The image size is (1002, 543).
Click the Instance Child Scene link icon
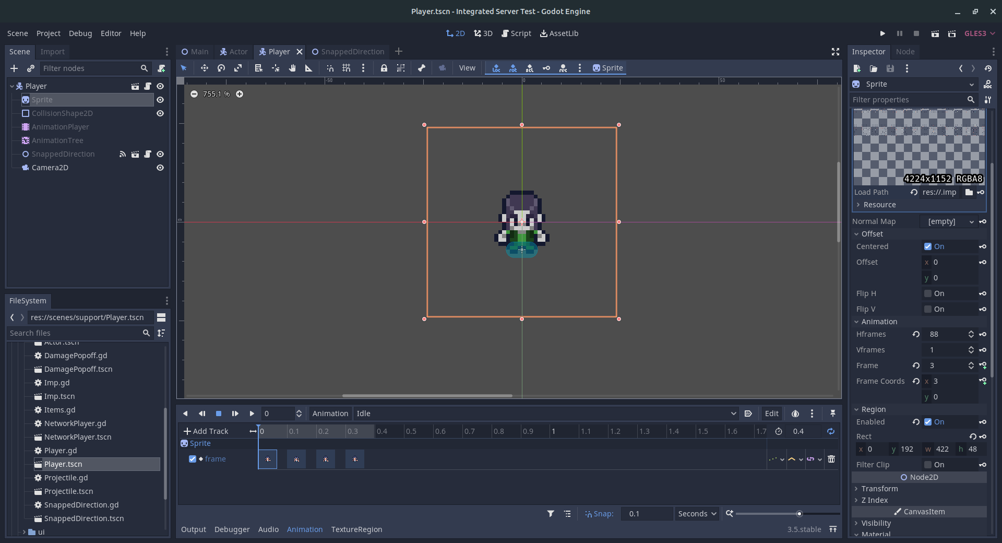click(31, 68)
